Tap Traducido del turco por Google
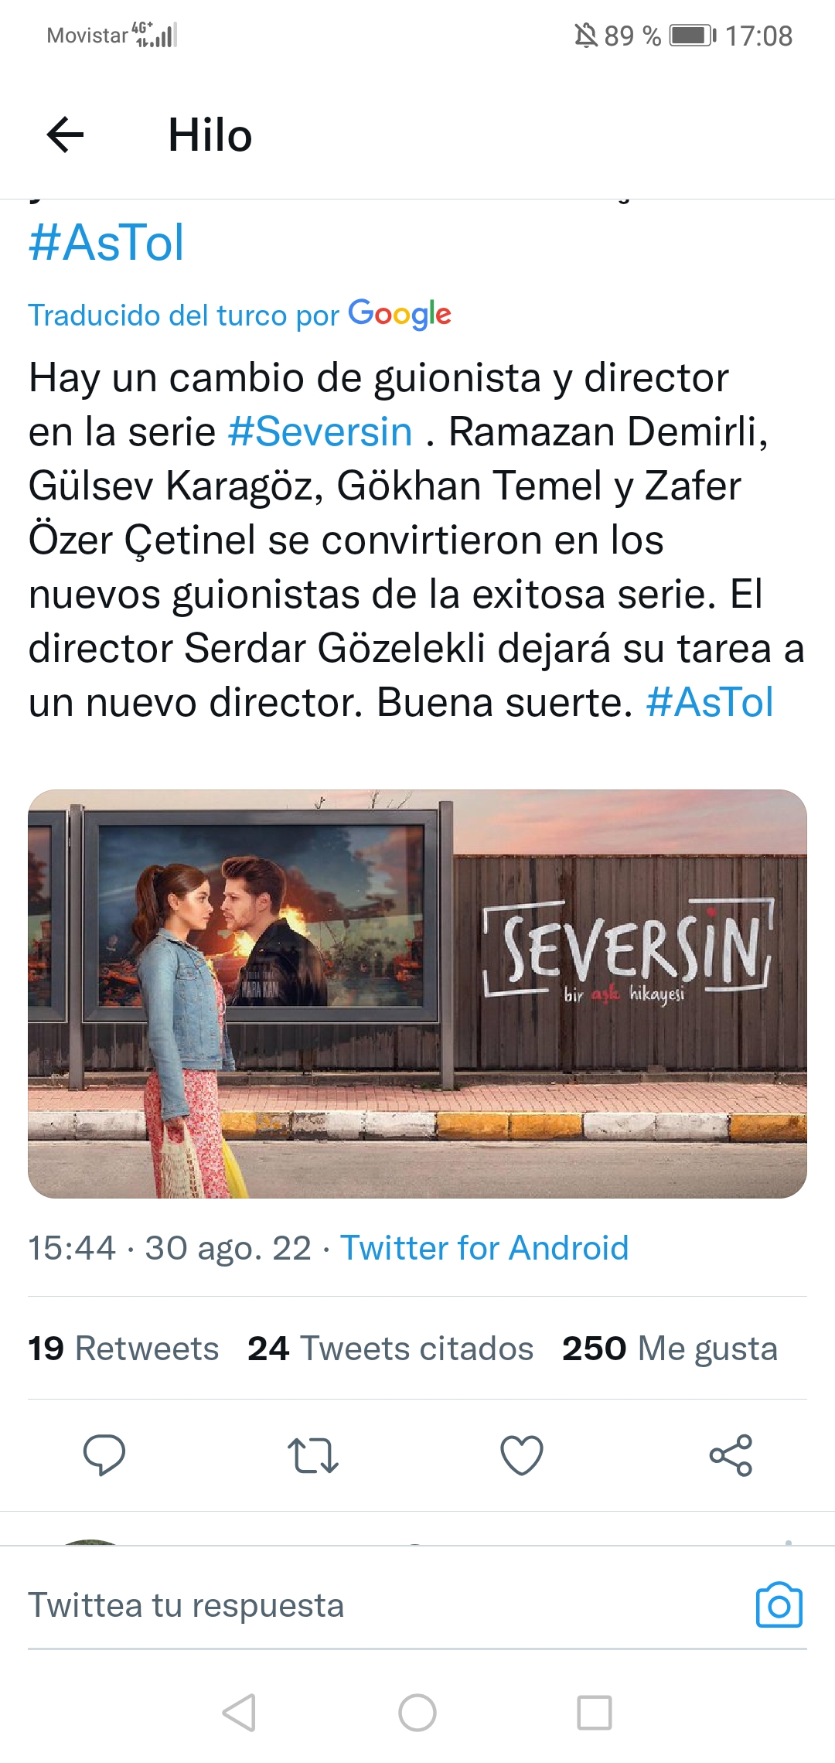The width and height of the screenshot is (835, 1763). tap(240, 315)
